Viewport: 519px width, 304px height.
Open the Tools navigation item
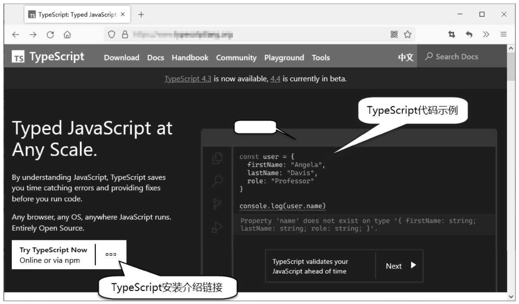coord(320,58)
